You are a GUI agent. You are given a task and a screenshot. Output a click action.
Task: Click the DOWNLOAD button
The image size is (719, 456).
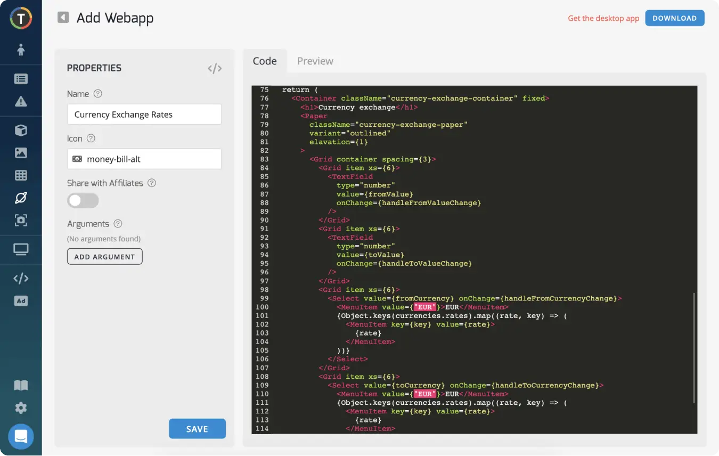click(674, 18)
